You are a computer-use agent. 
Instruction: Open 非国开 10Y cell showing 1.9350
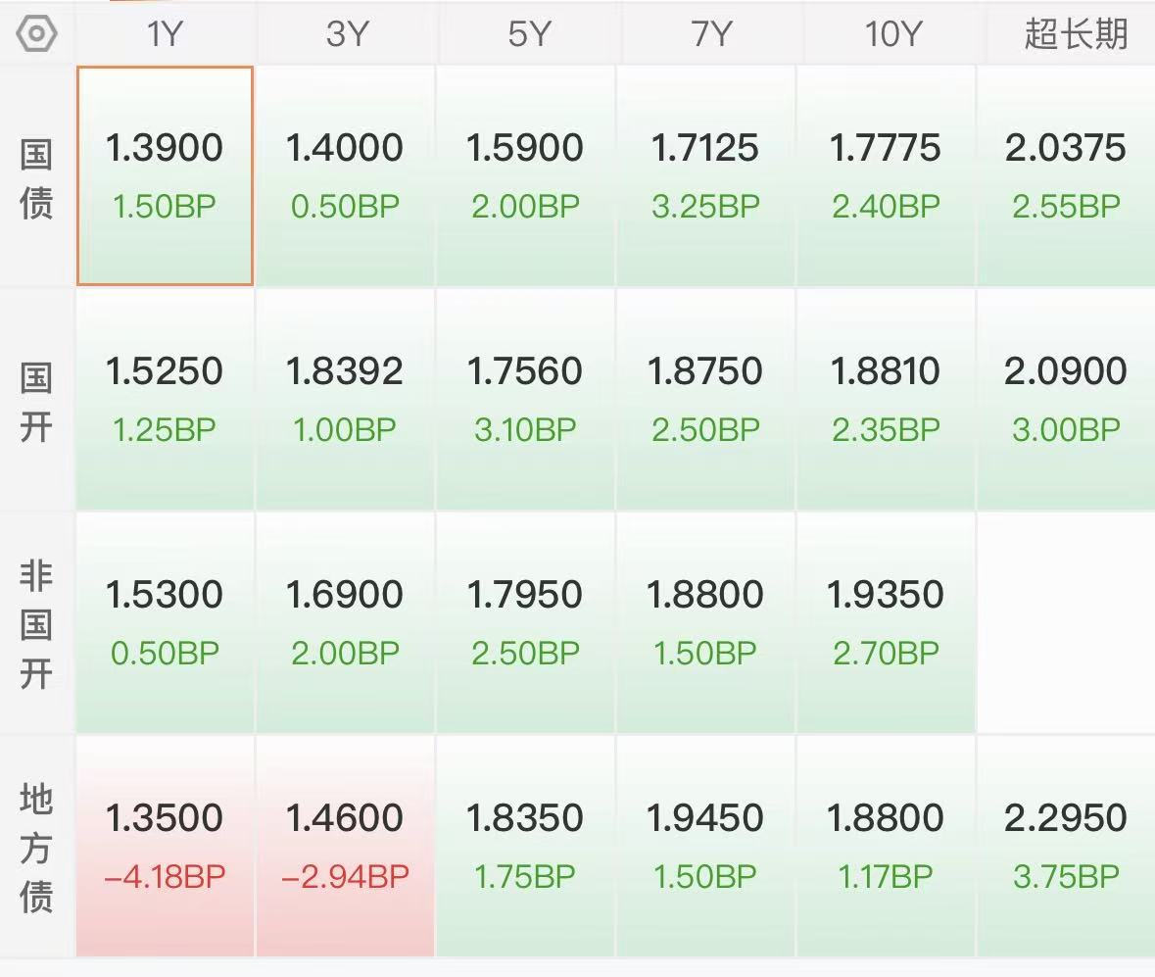pyautogui.click(x=886, y=622)
